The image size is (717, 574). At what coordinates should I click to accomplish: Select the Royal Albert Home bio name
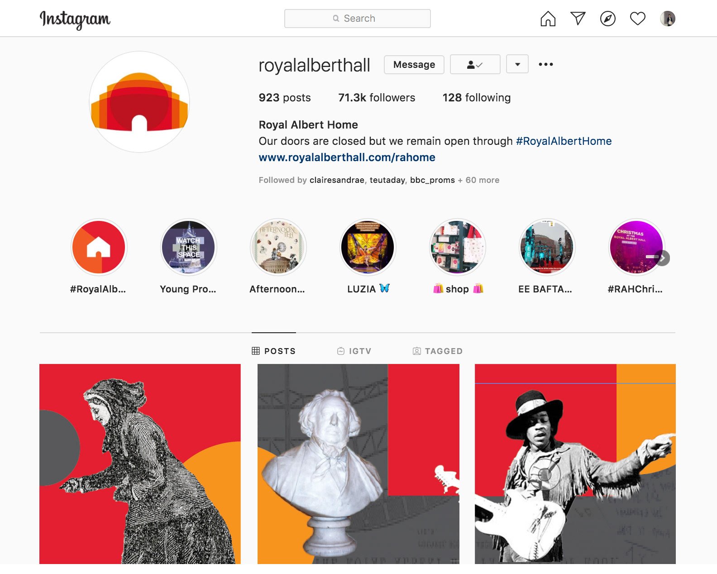pyautogui.click(x=308, y=125)
